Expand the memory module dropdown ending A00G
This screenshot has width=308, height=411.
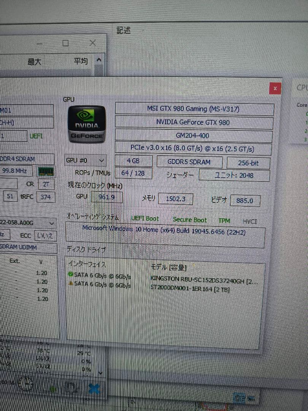click(x=52, y=223)
